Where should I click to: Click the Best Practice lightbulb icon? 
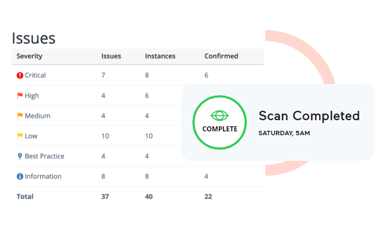19,156
